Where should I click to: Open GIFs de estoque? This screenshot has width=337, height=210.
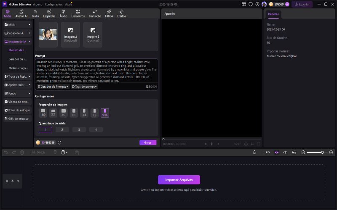[x=18, y=118]
